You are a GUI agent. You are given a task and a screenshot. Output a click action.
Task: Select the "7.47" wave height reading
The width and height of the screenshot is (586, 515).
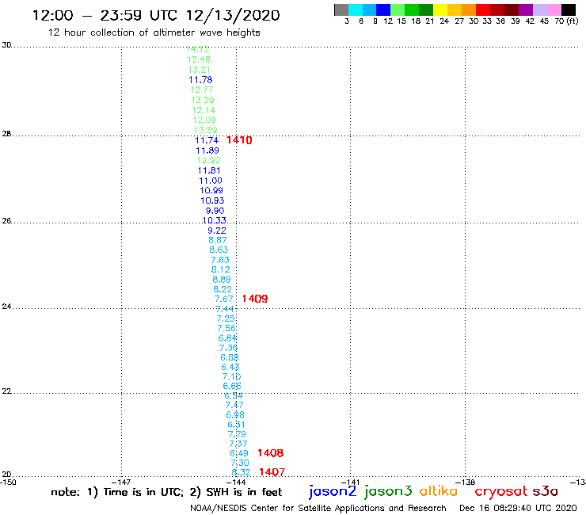234,405
